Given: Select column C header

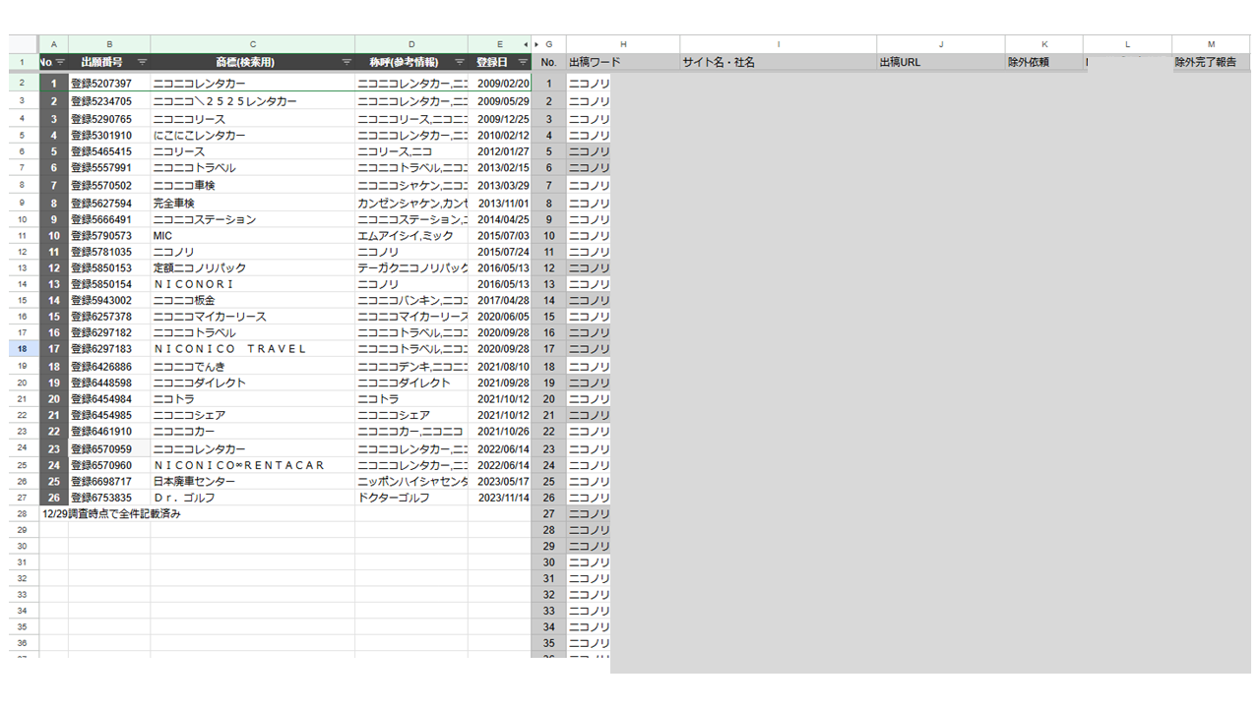Looking at the screenshot, I should point(253,44).
